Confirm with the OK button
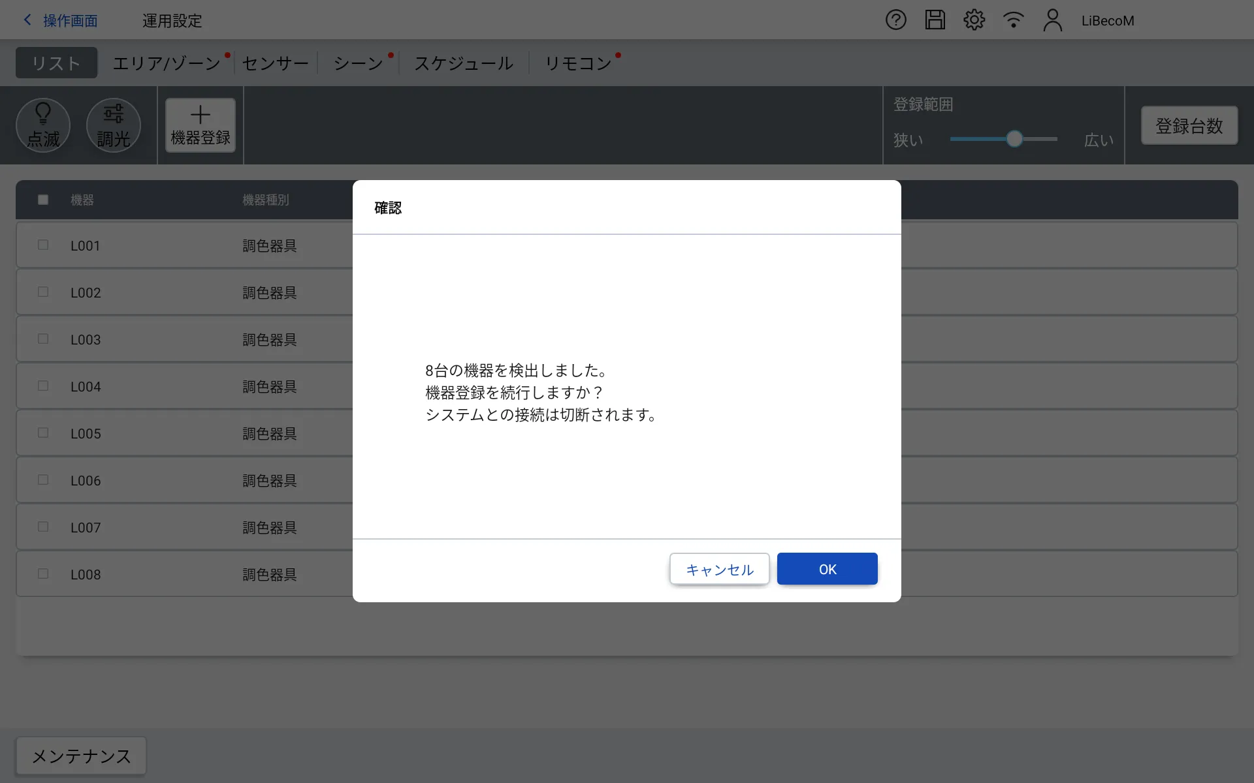Screen dimensions: 1254x783 pos(827,569)
